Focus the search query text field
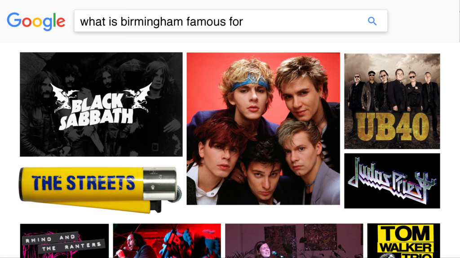The width and height of the screenshot is (460, 258). 230,21
